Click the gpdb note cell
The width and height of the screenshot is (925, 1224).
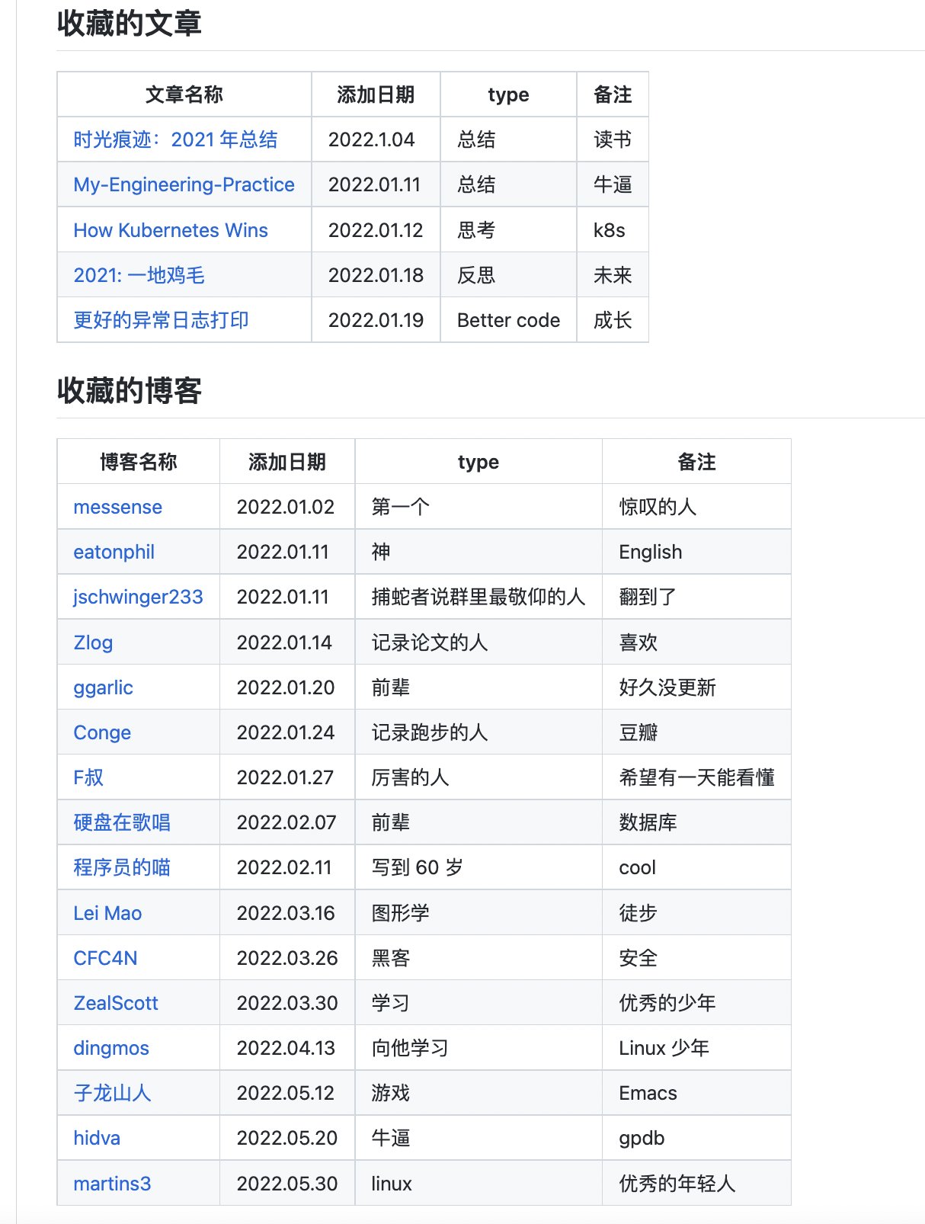(696, 1138)
